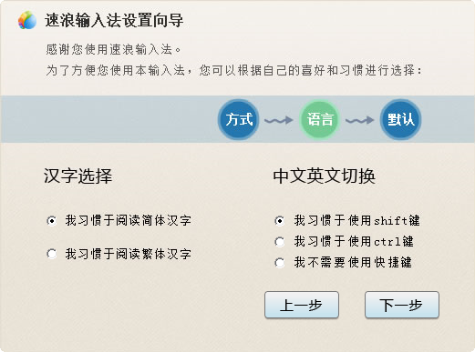
Task: Select the green 语言 step circle
Action: point(320,119)
